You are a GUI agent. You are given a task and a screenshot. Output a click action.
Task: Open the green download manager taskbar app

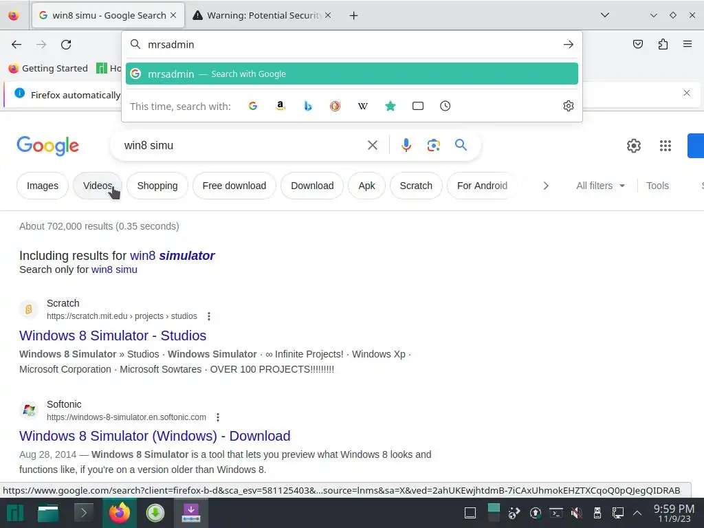[x=155, y=513]
